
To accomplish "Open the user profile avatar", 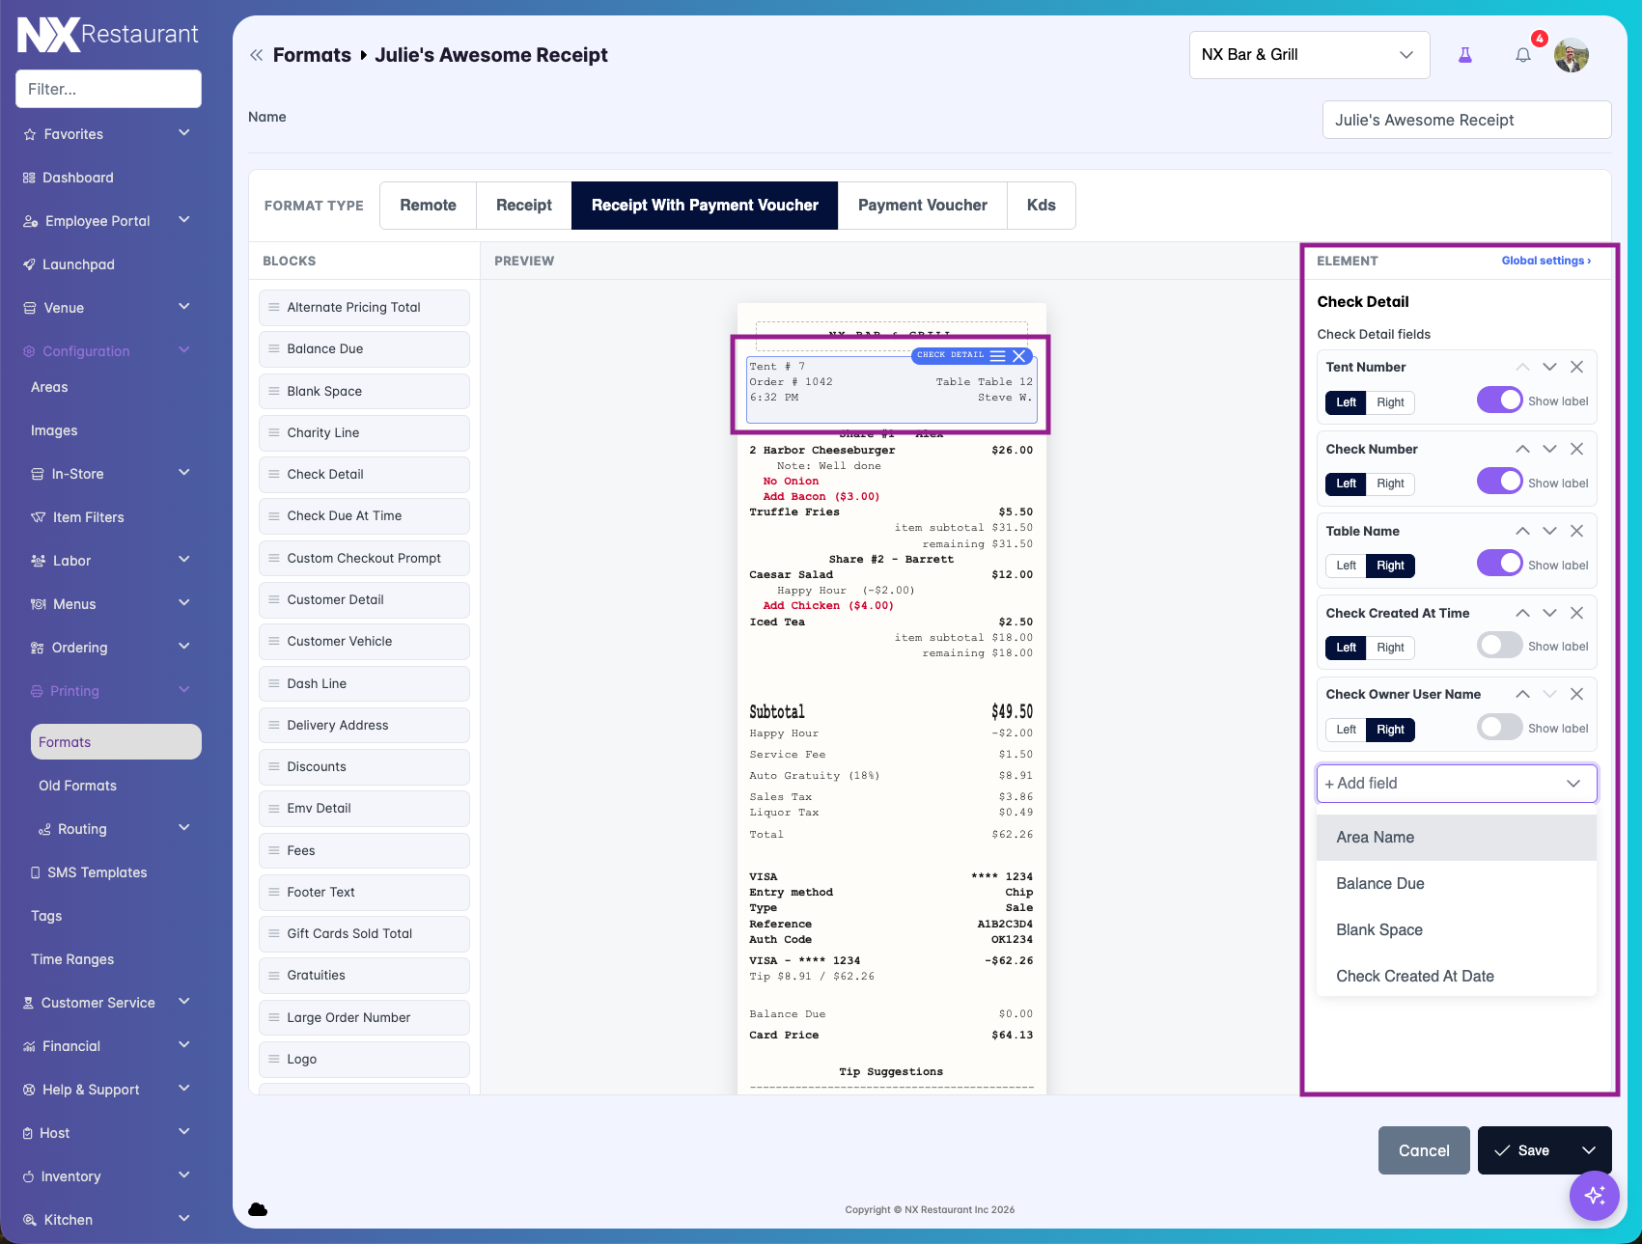I will (1572, 55).
